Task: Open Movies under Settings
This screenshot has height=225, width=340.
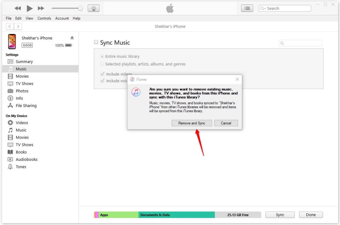Action: coord(40,76)
